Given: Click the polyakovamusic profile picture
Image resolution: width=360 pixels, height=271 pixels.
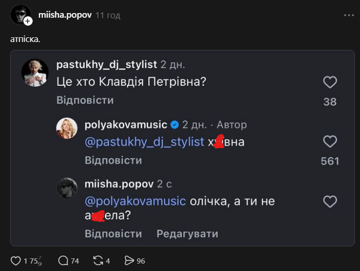Looking at the screenshot, I should click(x=67, y=128).
